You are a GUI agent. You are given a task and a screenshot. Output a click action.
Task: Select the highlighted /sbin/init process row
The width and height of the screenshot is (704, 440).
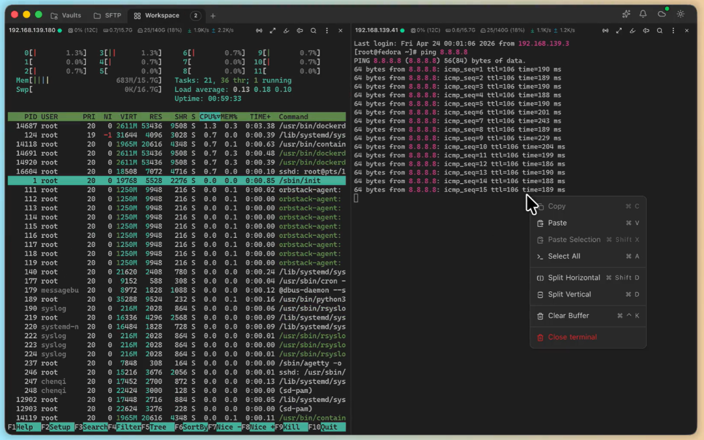(177, 181)
